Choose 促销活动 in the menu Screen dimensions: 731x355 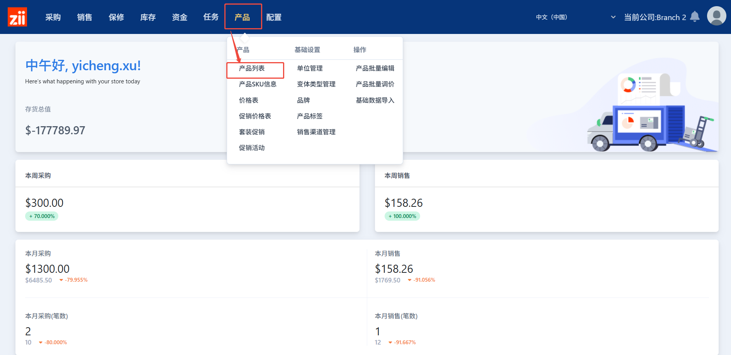coord(252,148)
